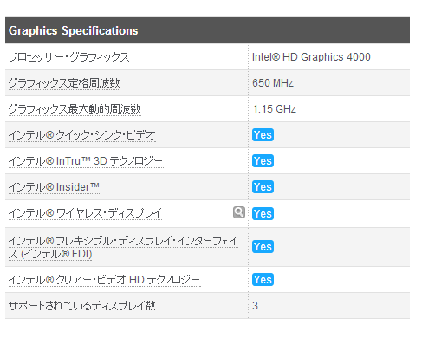Open the インテル ワイヤレス・ディスプレイ link
Image resolution: width=422 pixels, height=338 pixels.
tap(85, 213)
